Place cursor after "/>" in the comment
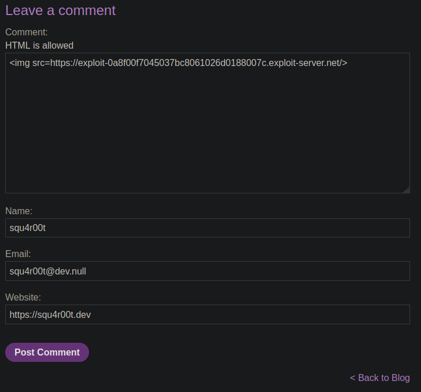This screenshot has width=421, height=392. (x=348, y=63)
